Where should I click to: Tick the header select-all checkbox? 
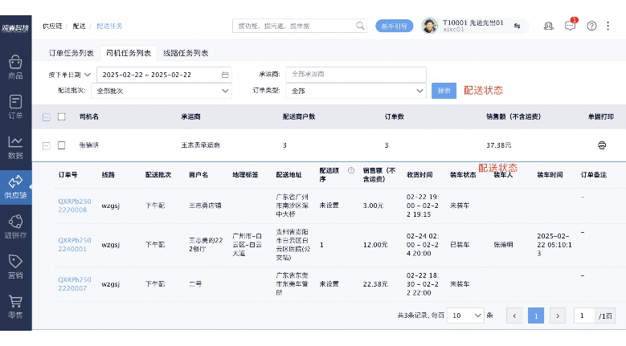62,116
